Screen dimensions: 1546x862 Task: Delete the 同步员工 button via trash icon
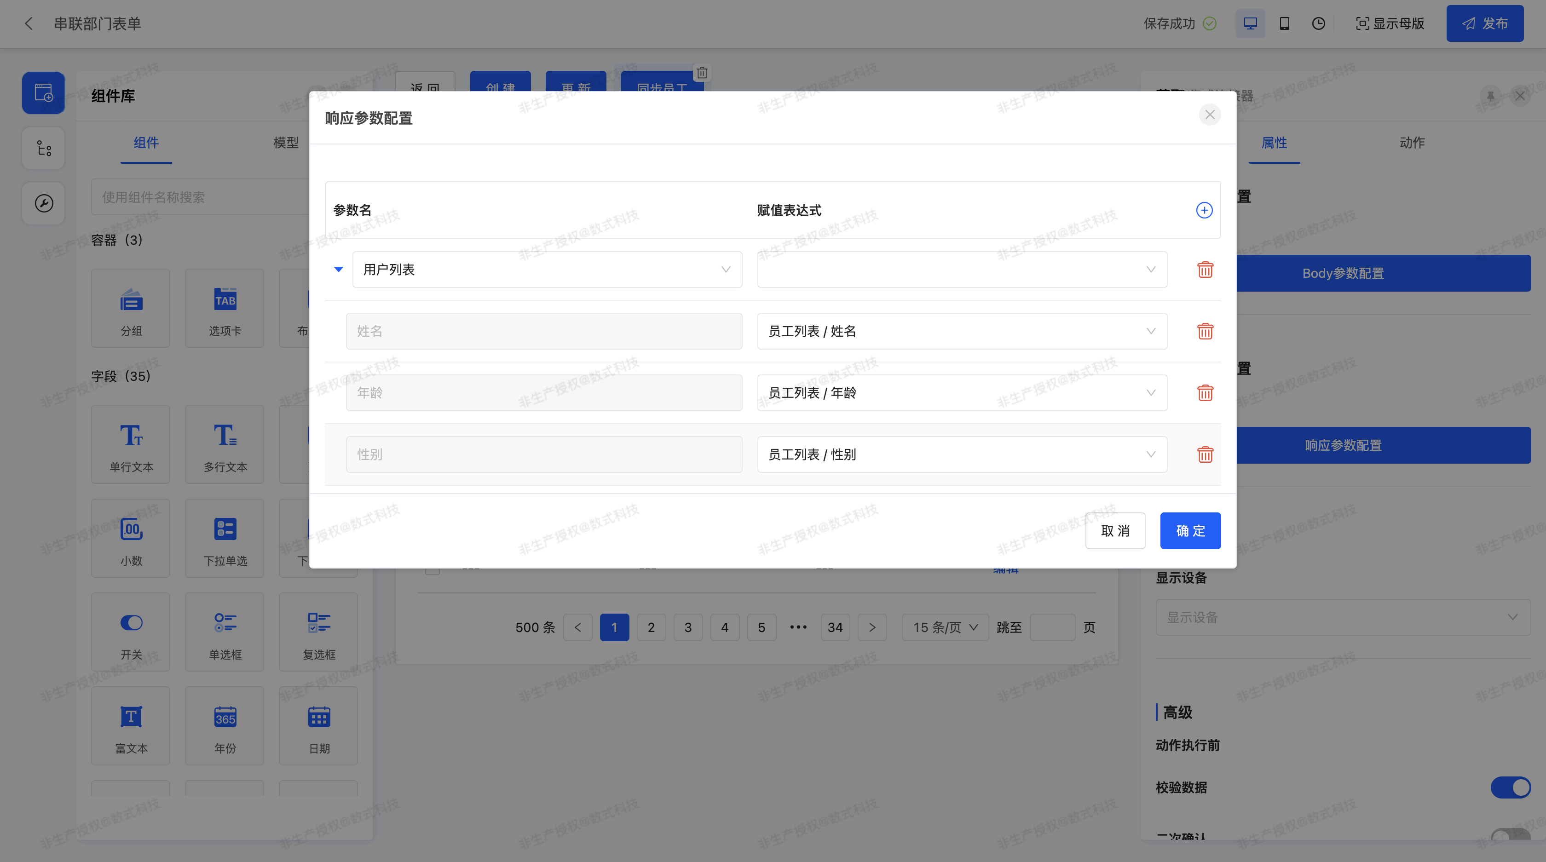702,73
